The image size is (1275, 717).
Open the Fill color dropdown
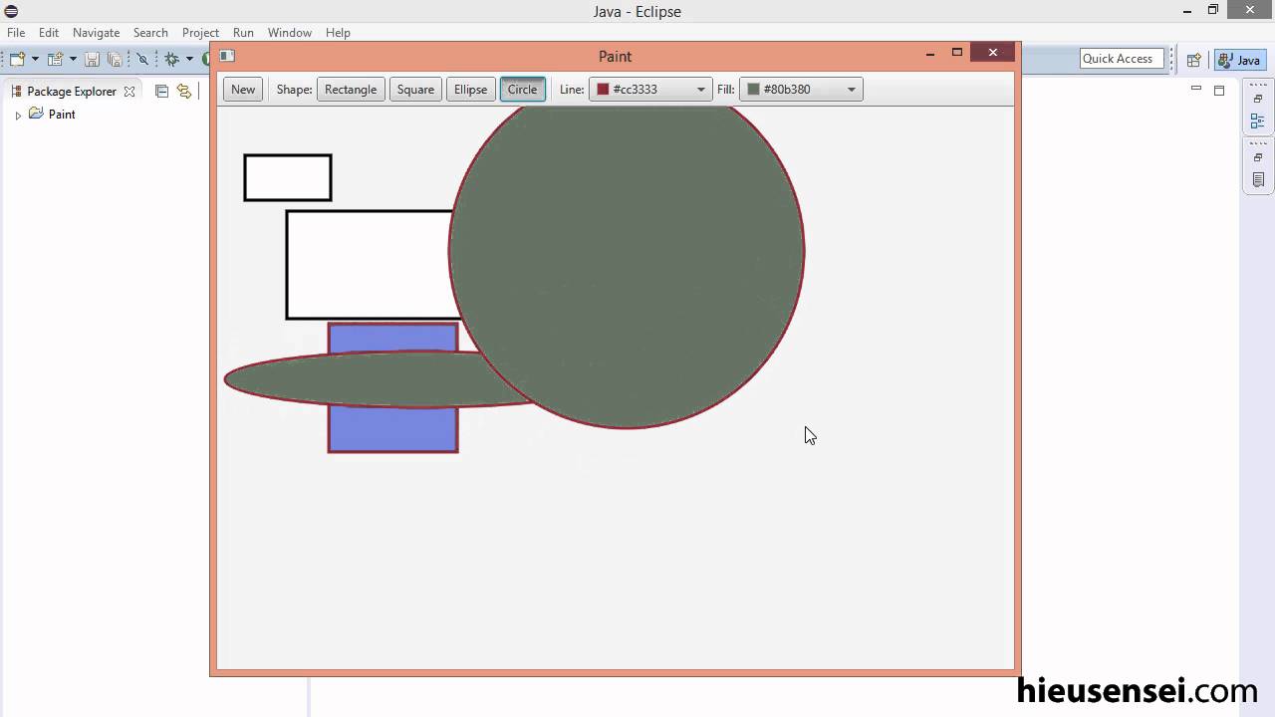click(x=851, y=90)
